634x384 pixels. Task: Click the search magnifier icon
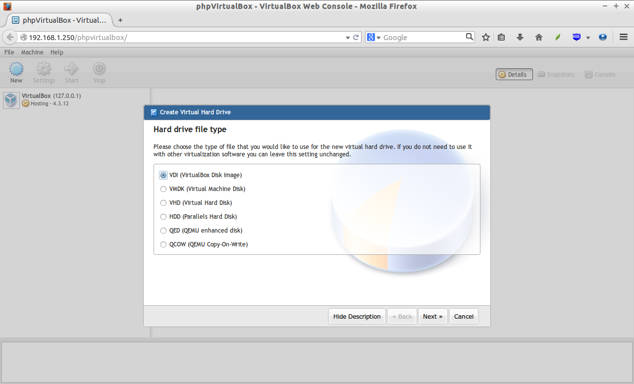[x=470, y=37]
